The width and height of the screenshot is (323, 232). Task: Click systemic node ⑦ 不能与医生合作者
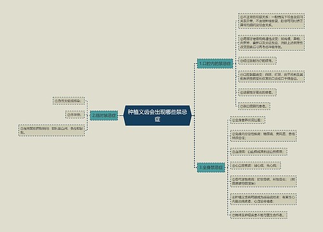click(258, 215)
